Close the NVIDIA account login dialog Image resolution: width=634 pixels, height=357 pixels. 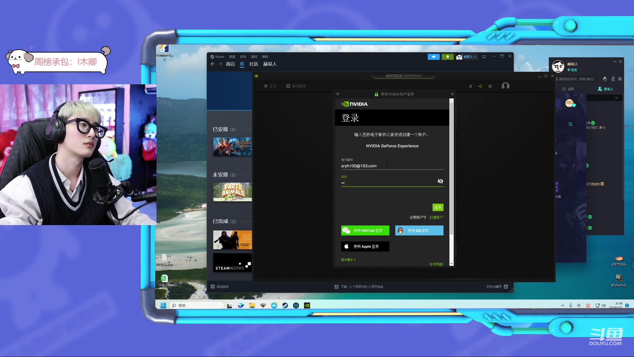pos(452,94)
